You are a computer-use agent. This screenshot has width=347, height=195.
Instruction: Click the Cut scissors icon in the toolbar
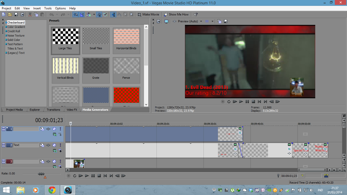(x=30, y=14)
